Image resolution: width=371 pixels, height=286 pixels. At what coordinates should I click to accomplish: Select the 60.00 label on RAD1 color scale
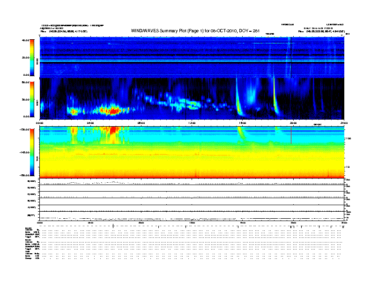point(25,82)
